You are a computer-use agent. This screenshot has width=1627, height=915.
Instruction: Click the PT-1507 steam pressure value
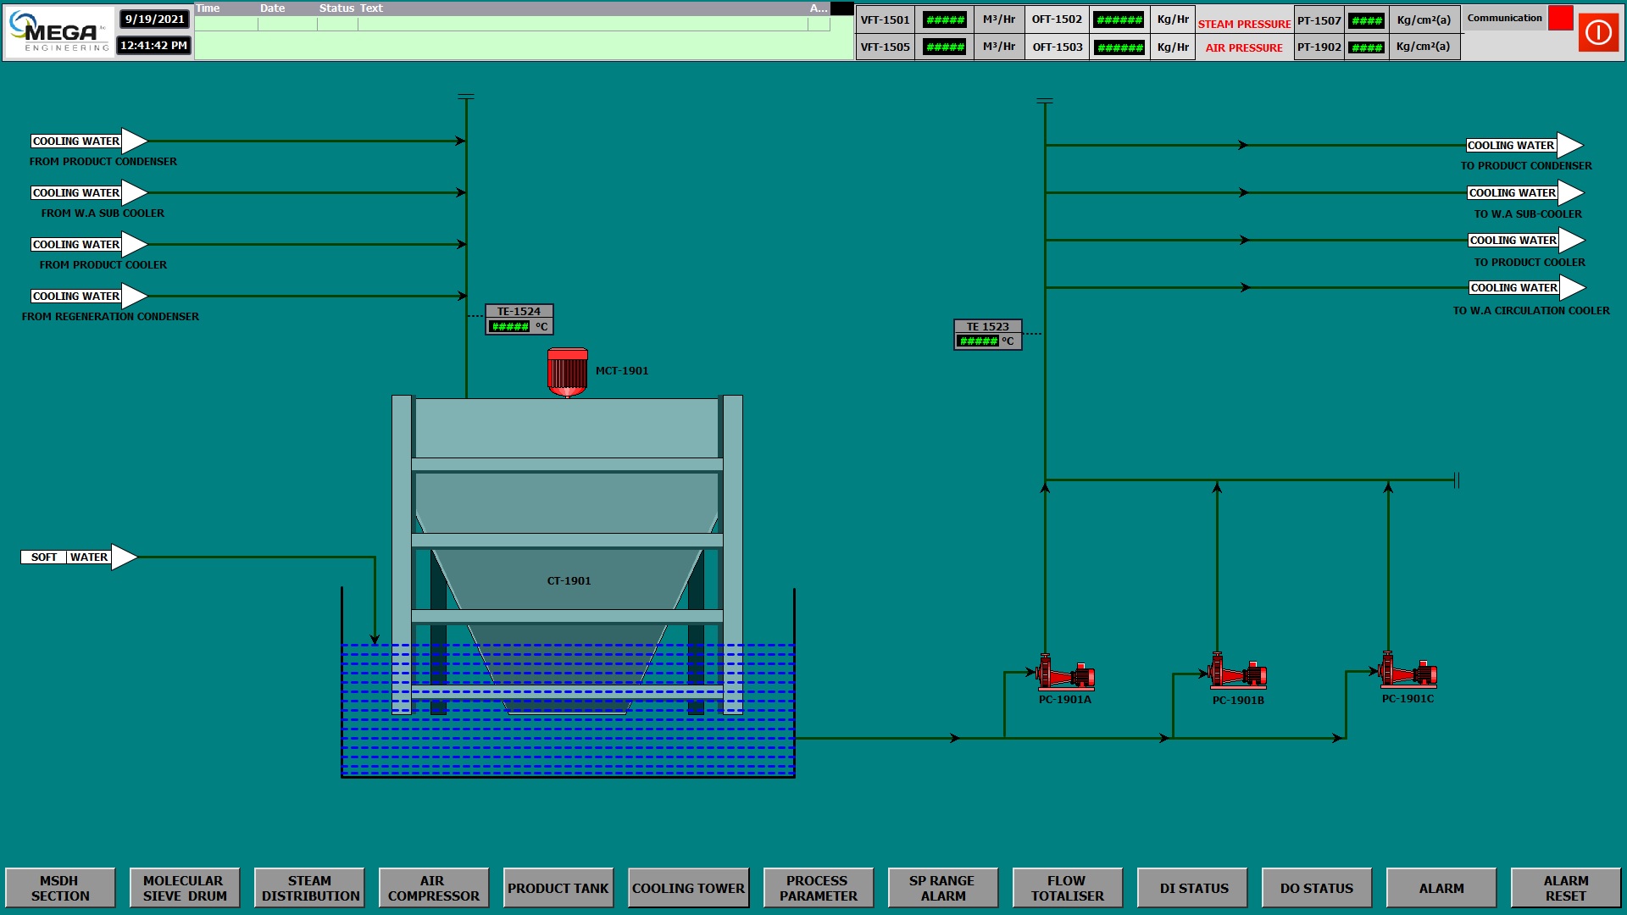click(x=1366, y=20)
